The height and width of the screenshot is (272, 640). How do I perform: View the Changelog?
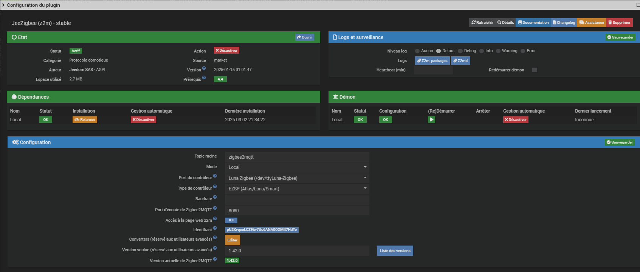point(564,23)
